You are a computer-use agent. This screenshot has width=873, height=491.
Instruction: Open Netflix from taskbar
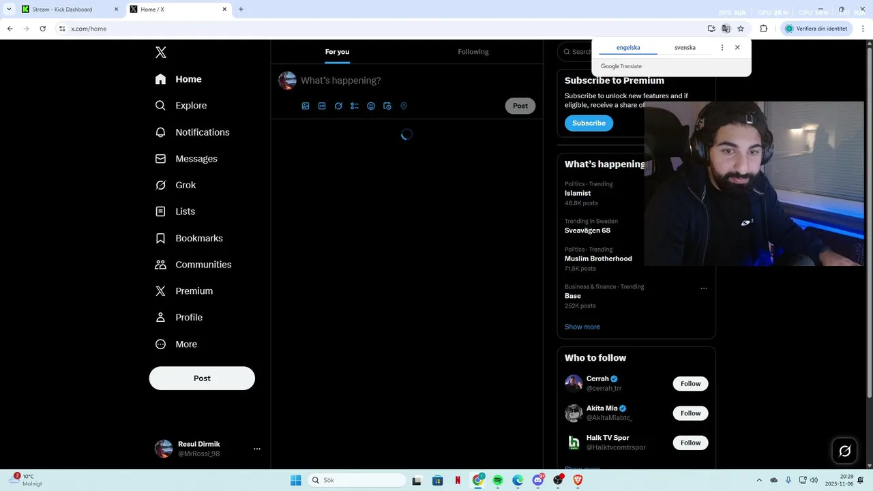[458, 480]
